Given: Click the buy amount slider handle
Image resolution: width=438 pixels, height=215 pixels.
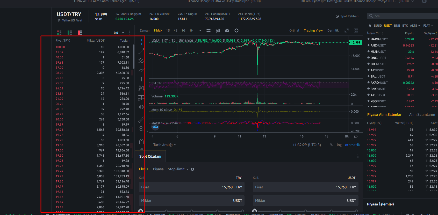Looking at the screenshot, I should pos(141,211).
